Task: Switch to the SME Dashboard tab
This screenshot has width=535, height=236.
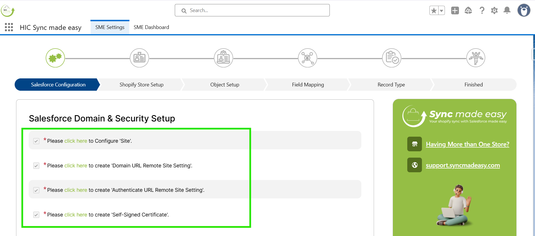Action: click(x=151, y=27)
